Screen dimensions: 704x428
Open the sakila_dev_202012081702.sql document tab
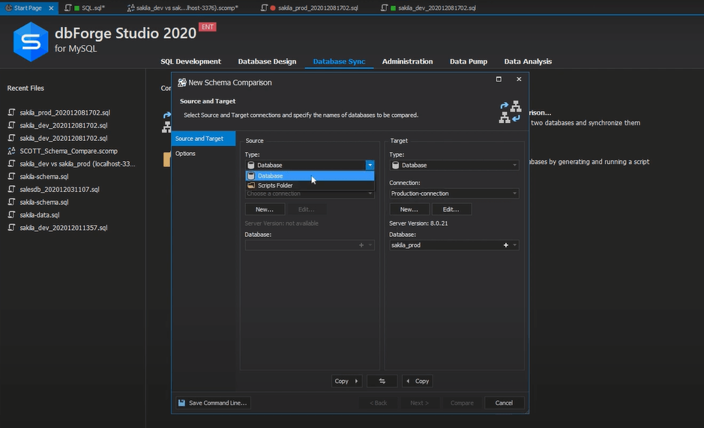pos(429,8)
